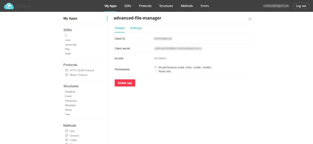This screenshot has width=313, height=144.
Task: Expand the Intro methods section
Action: click(67, 131)
